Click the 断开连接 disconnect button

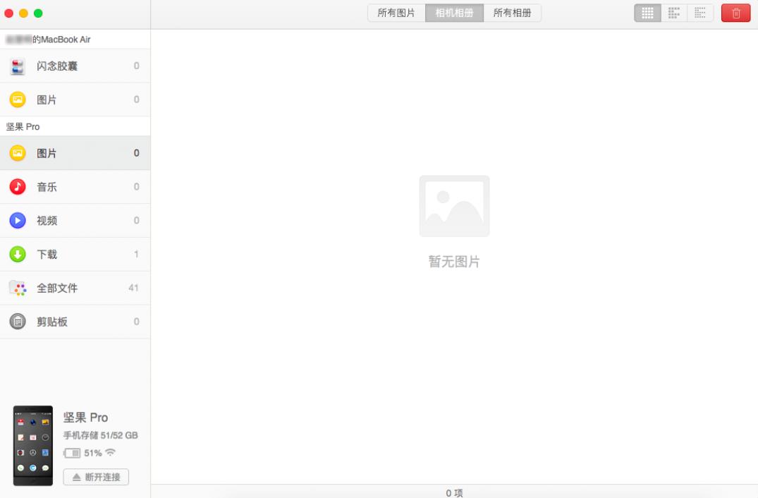96,477
